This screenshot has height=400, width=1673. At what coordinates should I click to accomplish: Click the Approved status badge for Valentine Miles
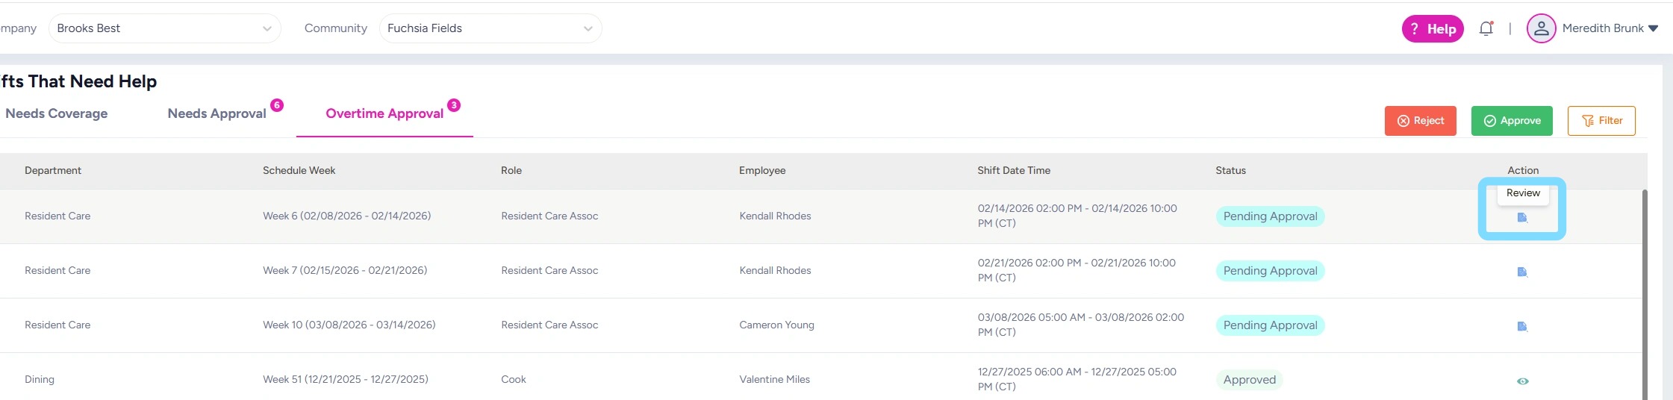(x=1249, y=380)
